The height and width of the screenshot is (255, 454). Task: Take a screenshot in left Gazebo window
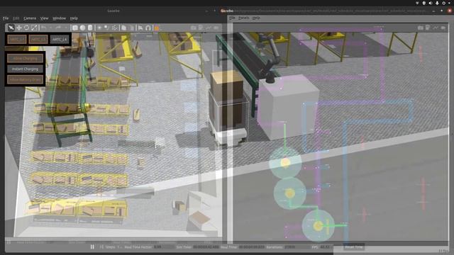pos(194,28)
